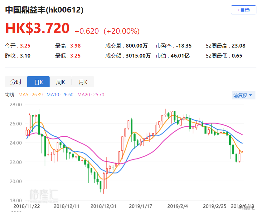
Task: Click the 2018/11/22 date axis label
Action: coord(27,206)
